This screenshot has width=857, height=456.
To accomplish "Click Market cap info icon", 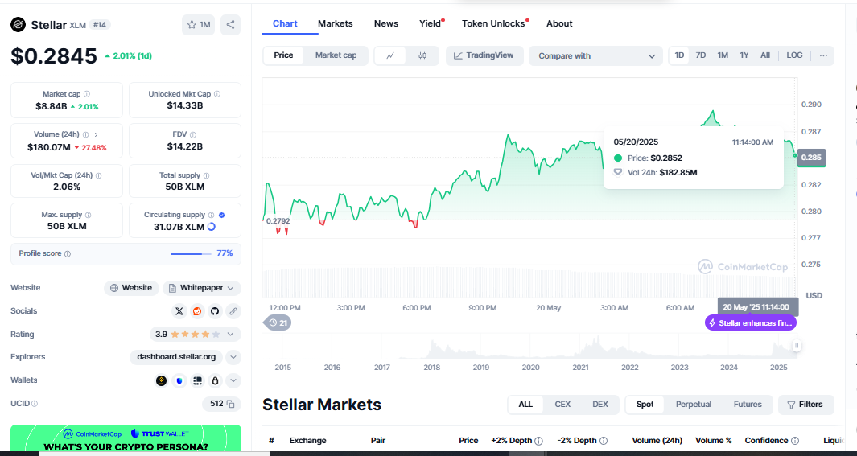I will [87, 94].
